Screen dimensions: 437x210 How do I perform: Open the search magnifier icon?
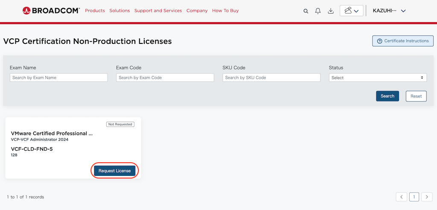[x=306, y=11]
